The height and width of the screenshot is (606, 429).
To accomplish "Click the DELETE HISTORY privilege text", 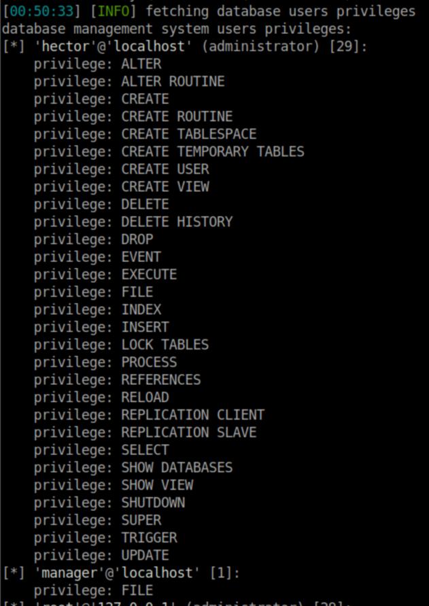I will [177, 222].
